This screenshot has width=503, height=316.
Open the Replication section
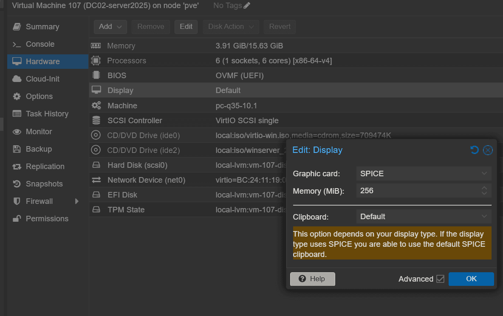point(48,166)
